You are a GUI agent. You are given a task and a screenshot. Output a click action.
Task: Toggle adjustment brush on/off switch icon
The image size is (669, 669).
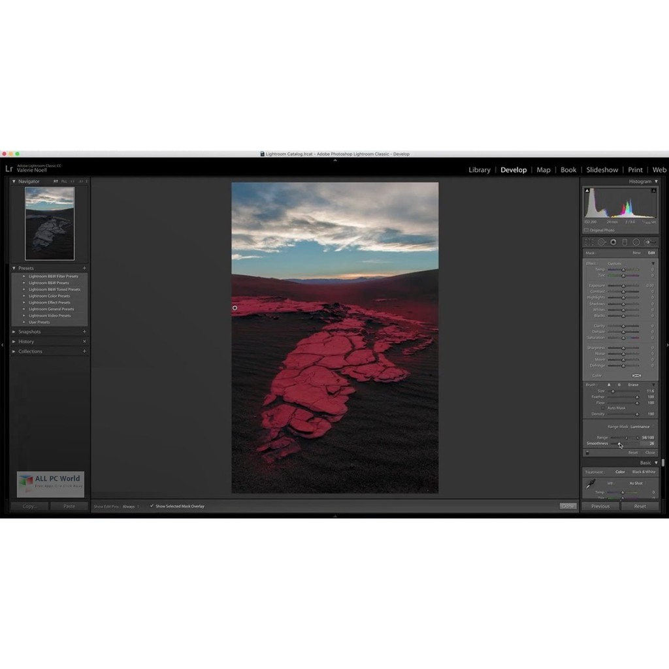587,452
